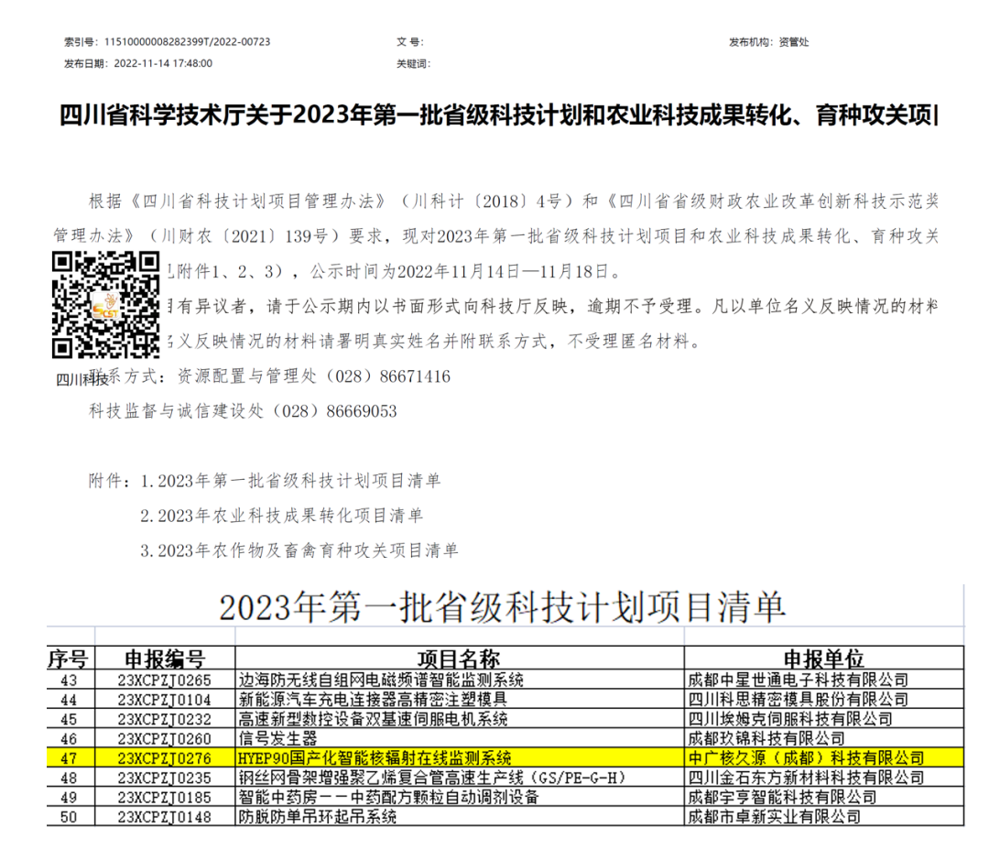Select the 申报编号 column header

pyautogui.click(x=164, y=659)
